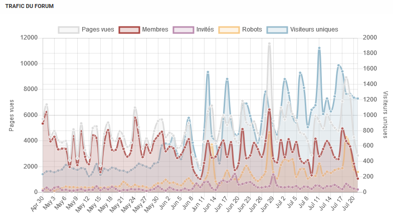Click the Apr 30 date label
Viewport: 393px width, 218px height.
coord(37,203)
